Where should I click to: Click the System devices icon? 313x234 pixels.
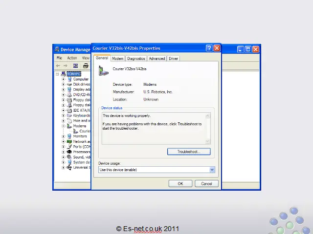[69, 162]
